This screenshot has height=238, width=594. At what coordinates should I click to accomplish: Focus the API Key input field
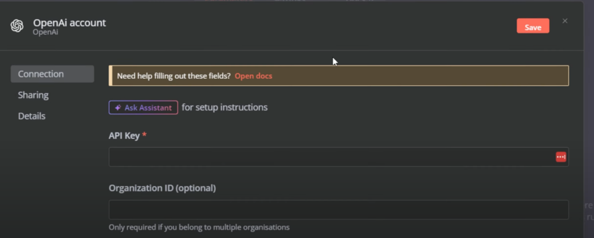(331, 157)
